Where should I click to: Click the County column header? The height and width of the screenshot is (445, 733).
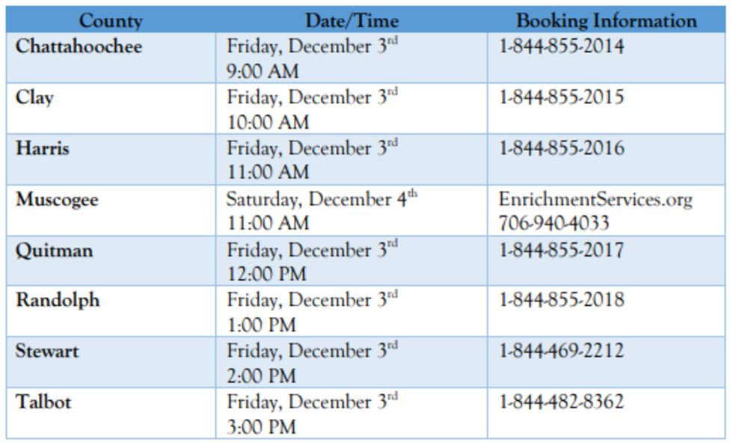[111, 20]
